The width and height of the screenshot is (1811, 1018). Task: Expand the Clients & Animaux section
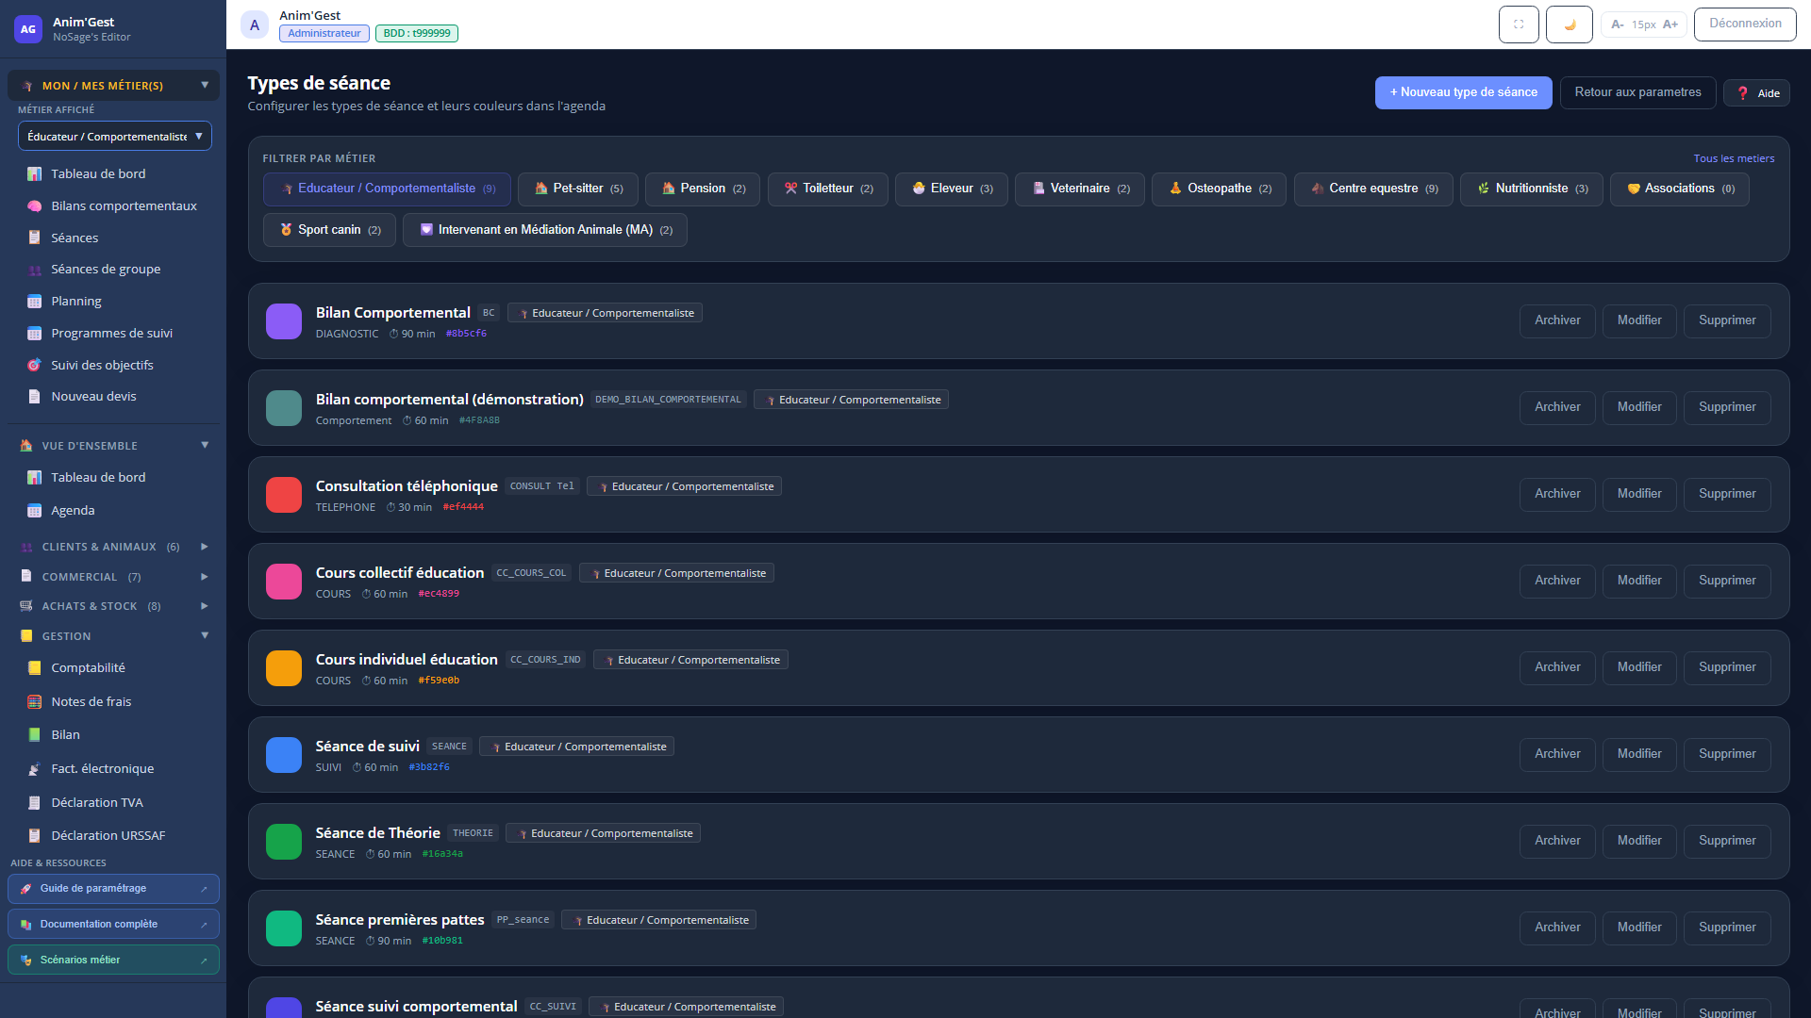113,547
